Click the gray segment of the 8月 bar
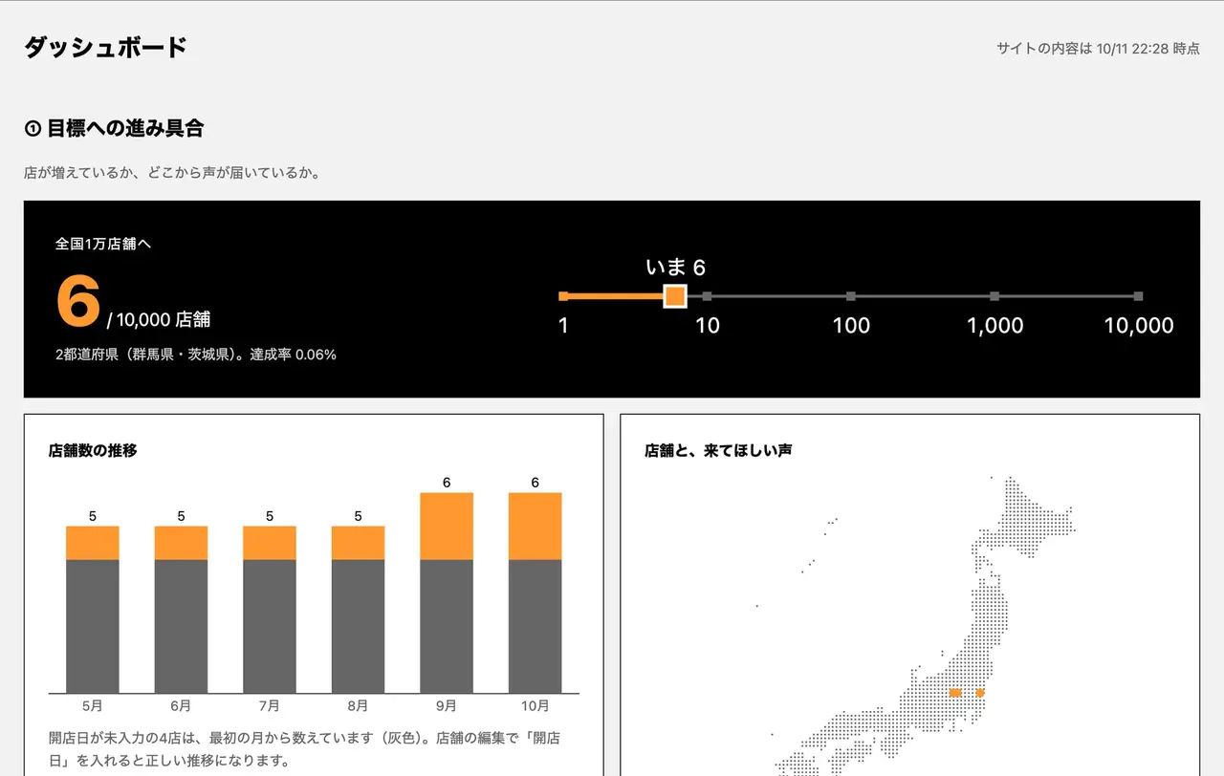The image size is (1224, 776). [x=359, y=626]
